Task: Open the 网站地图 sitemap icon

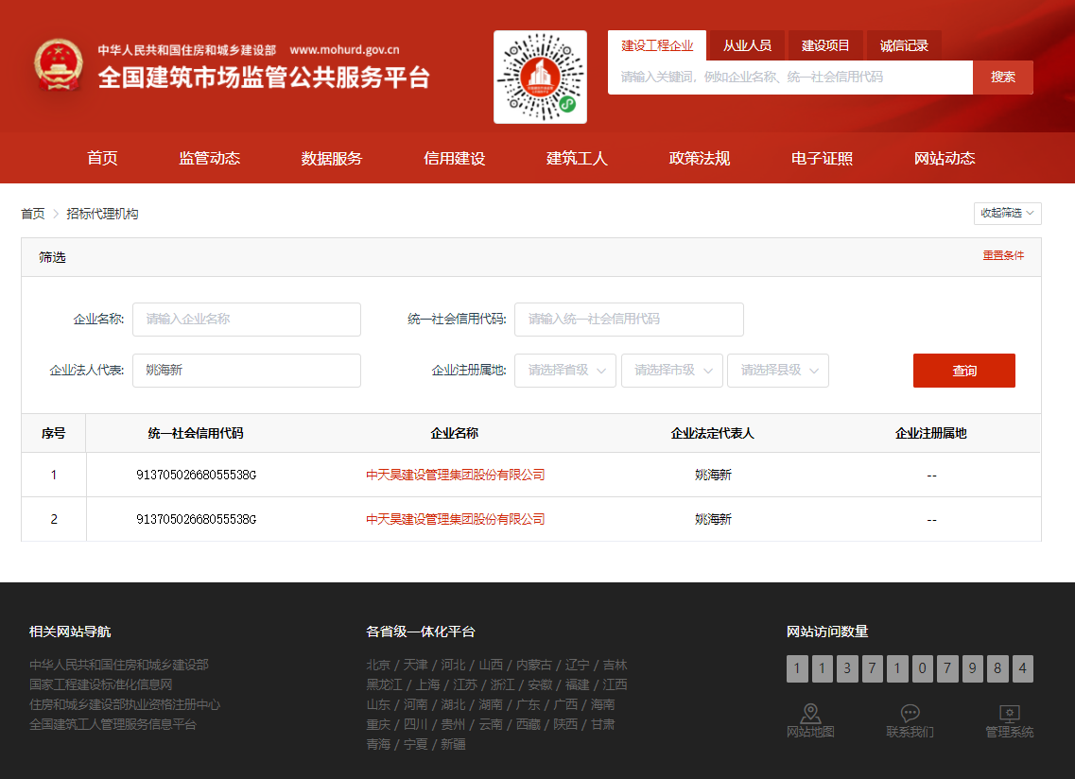Action: [x=810, y=713]
